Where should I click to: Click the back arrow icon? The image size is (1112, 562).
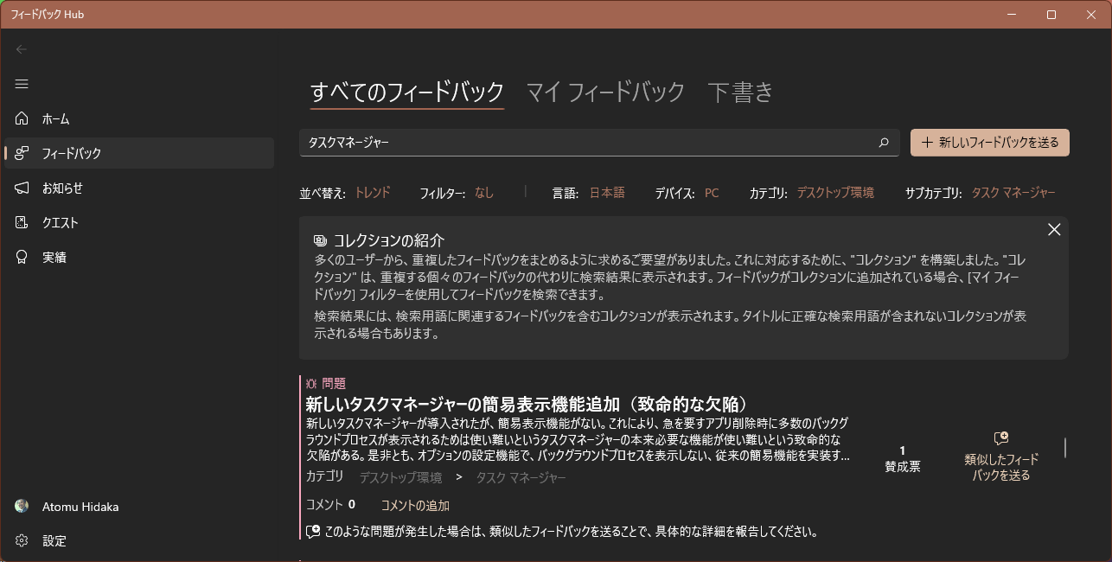click(x=22, y=49)
